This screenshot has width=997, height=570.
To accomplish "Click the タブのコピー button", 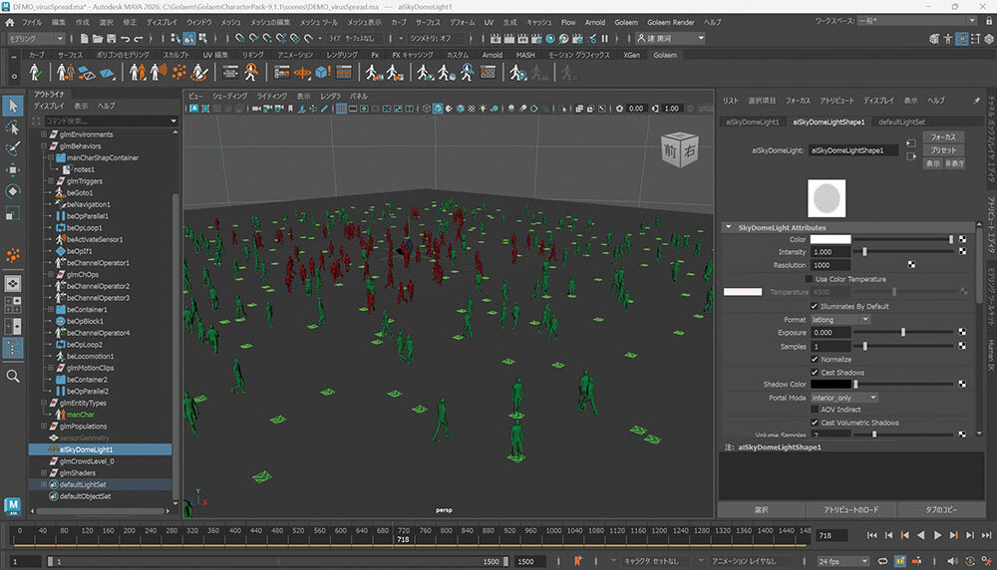I will pos(941,509).
